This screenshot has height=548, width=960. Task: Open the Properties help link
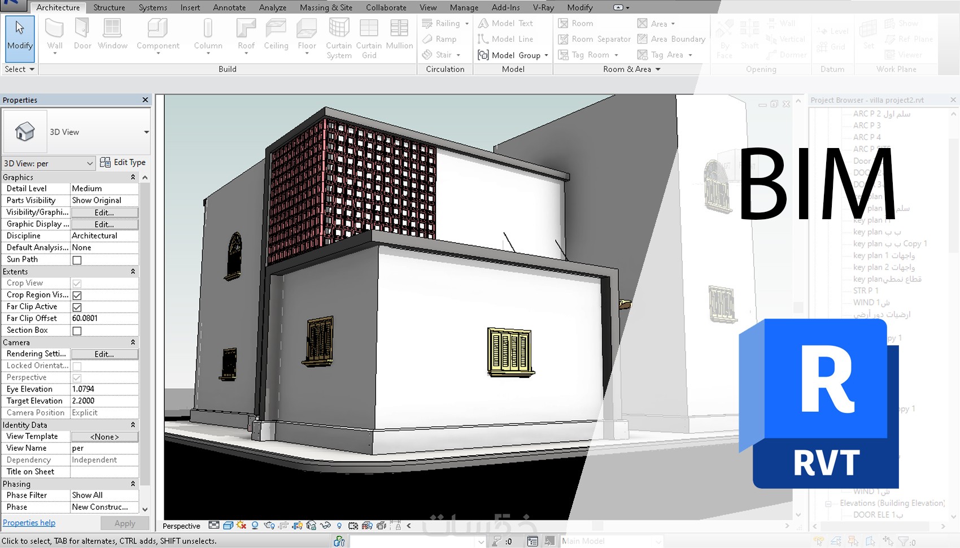point(29,523)
